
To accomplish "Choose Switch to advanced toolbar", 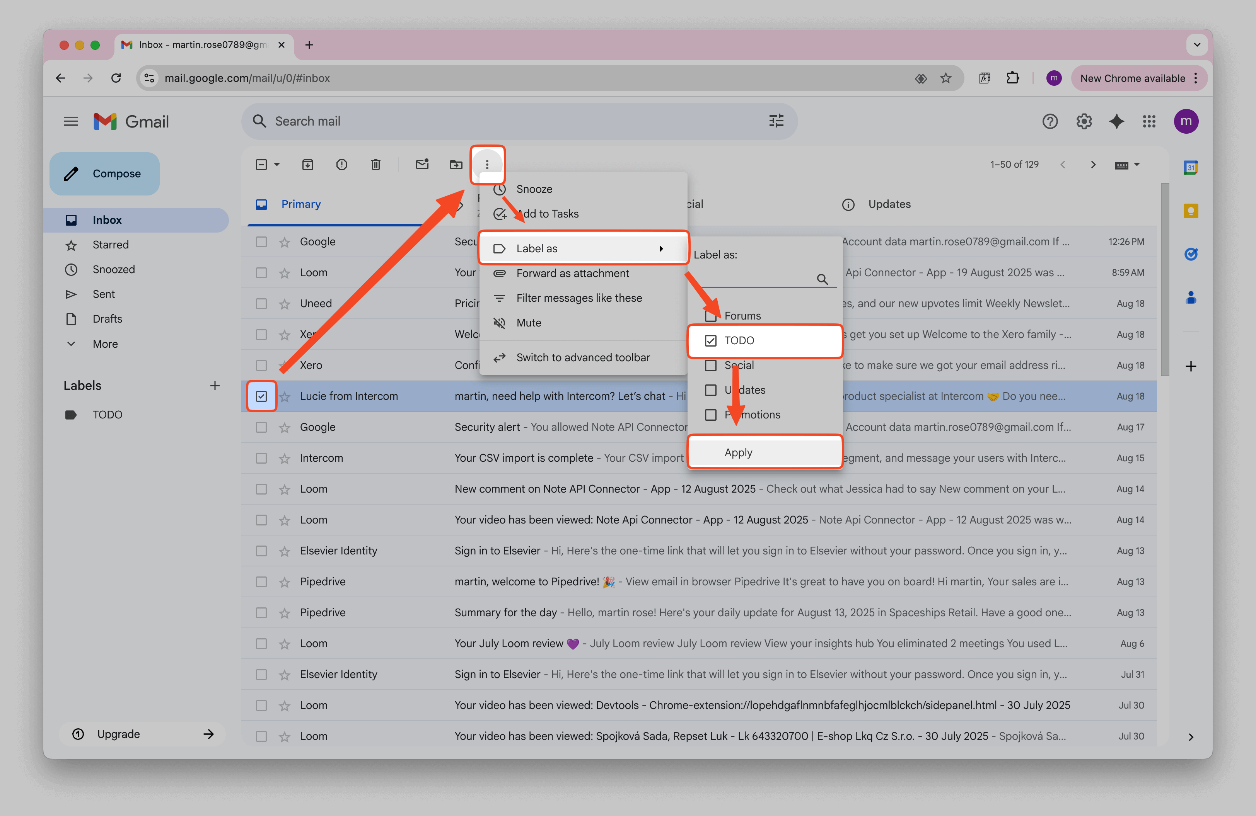I will click(x=583, y=357).
